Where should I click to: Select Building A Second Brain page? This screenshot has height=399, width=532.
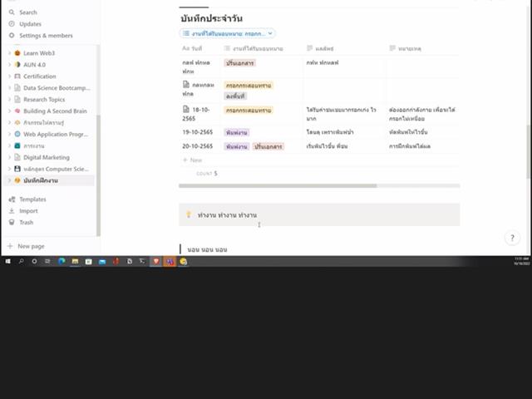pos(55,111)
